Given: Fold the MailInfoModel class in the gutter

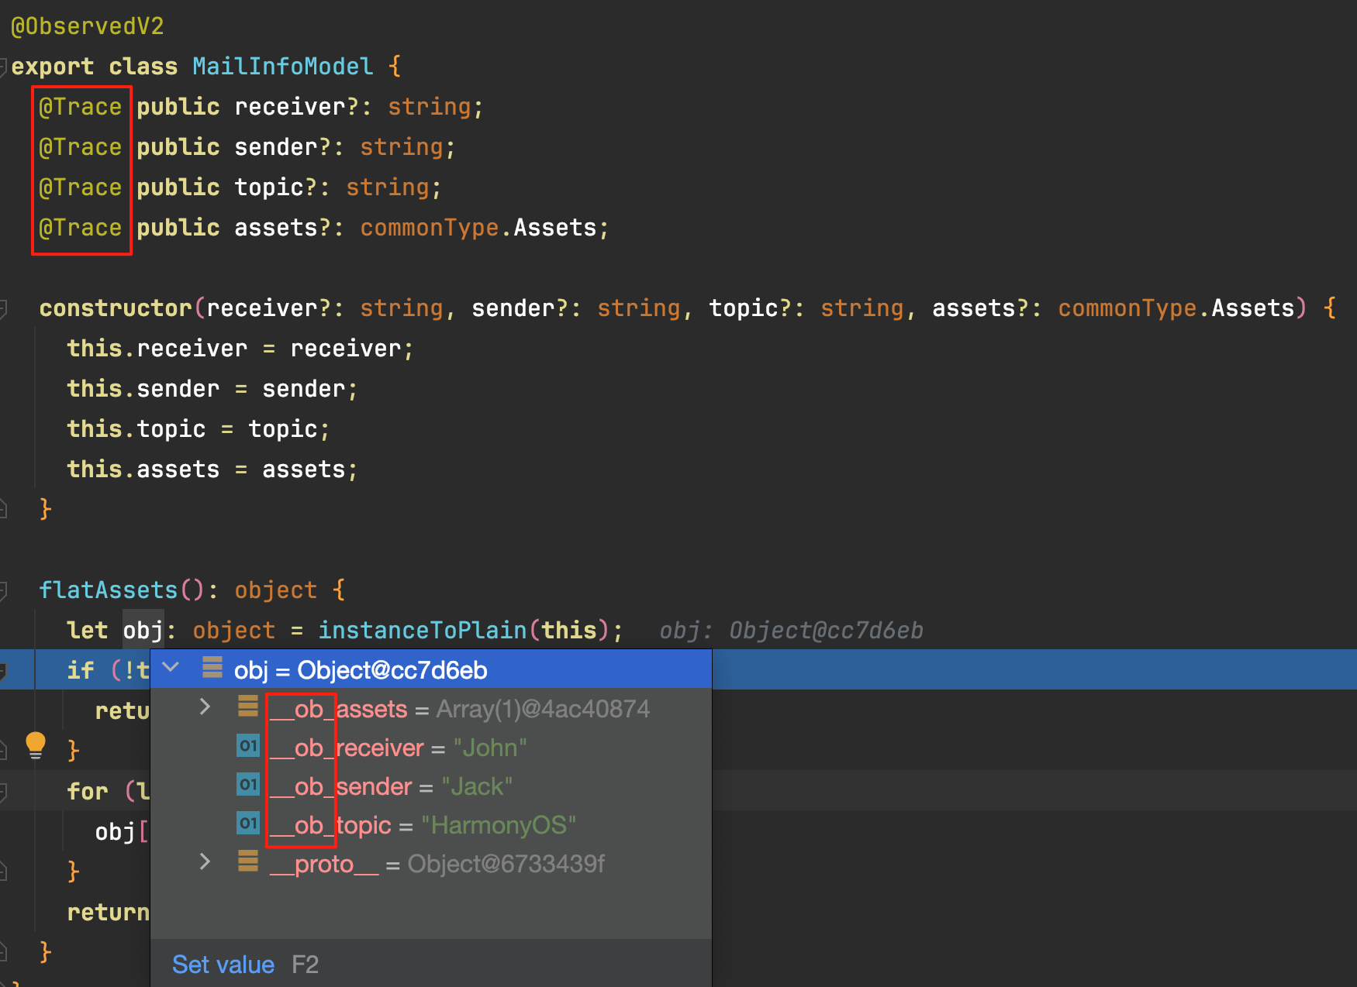Looking at the screenshot, I should (x=4, y=67).
